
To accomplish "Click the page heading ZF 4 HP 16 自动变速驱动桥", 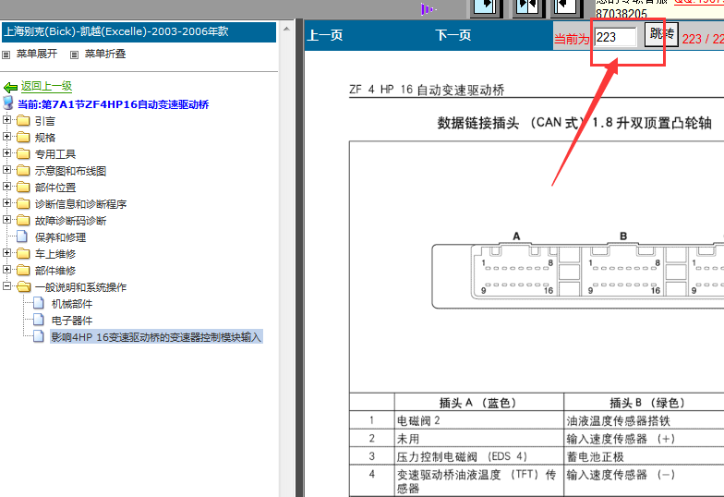I will [x=427, y=90].
